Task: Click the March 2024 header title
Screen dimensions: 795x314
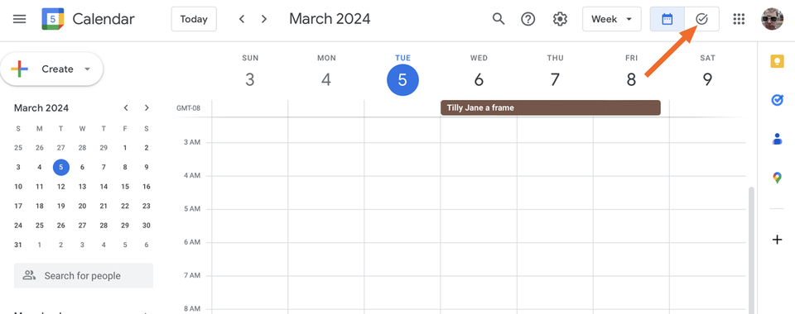Action: [x=330, y=19]
